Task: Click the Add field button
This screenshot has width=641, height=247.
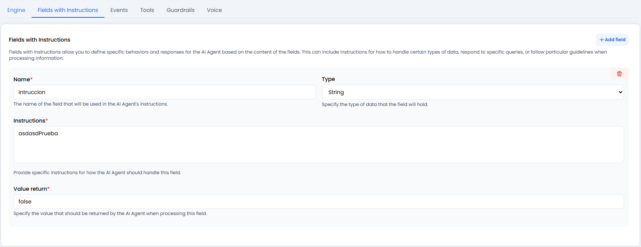Action: (612, 40)
